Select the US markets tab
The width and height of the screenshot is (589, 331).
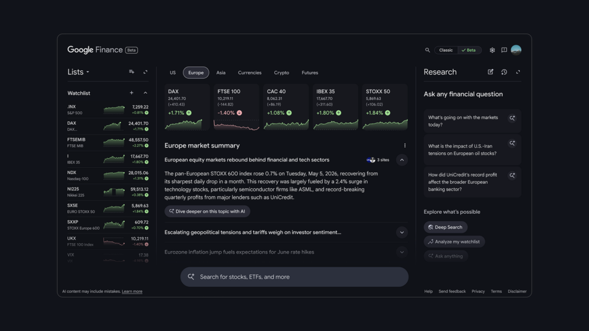click(173, 72)
